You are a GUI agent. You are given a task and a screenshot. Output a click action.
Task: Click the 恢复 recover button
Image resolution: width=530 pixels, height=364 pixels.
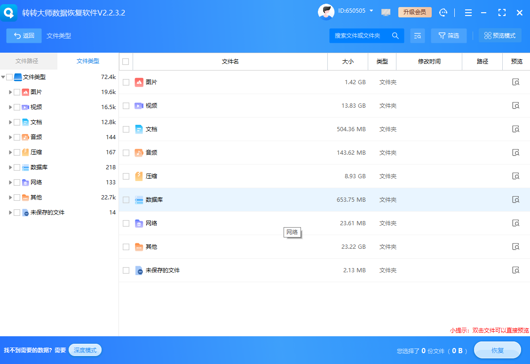(497, 350)
